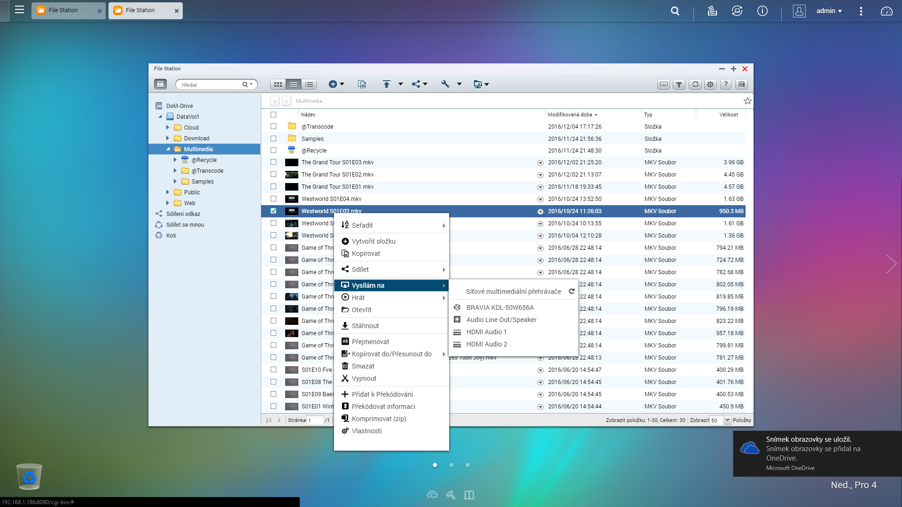Check The Grand Tour S01E03.mkv row checkbox
This screenshot has width=902, height=507.
[x=273, y=162]
